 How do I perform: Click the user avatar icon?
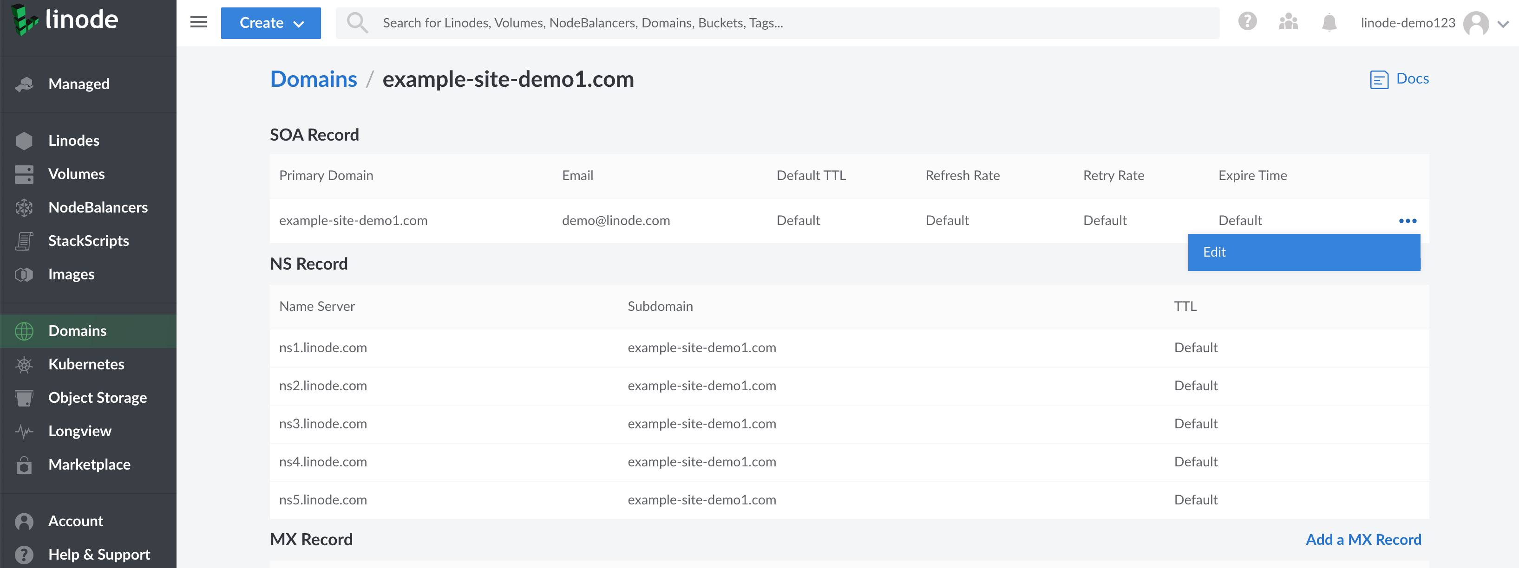click(1476, 24)
